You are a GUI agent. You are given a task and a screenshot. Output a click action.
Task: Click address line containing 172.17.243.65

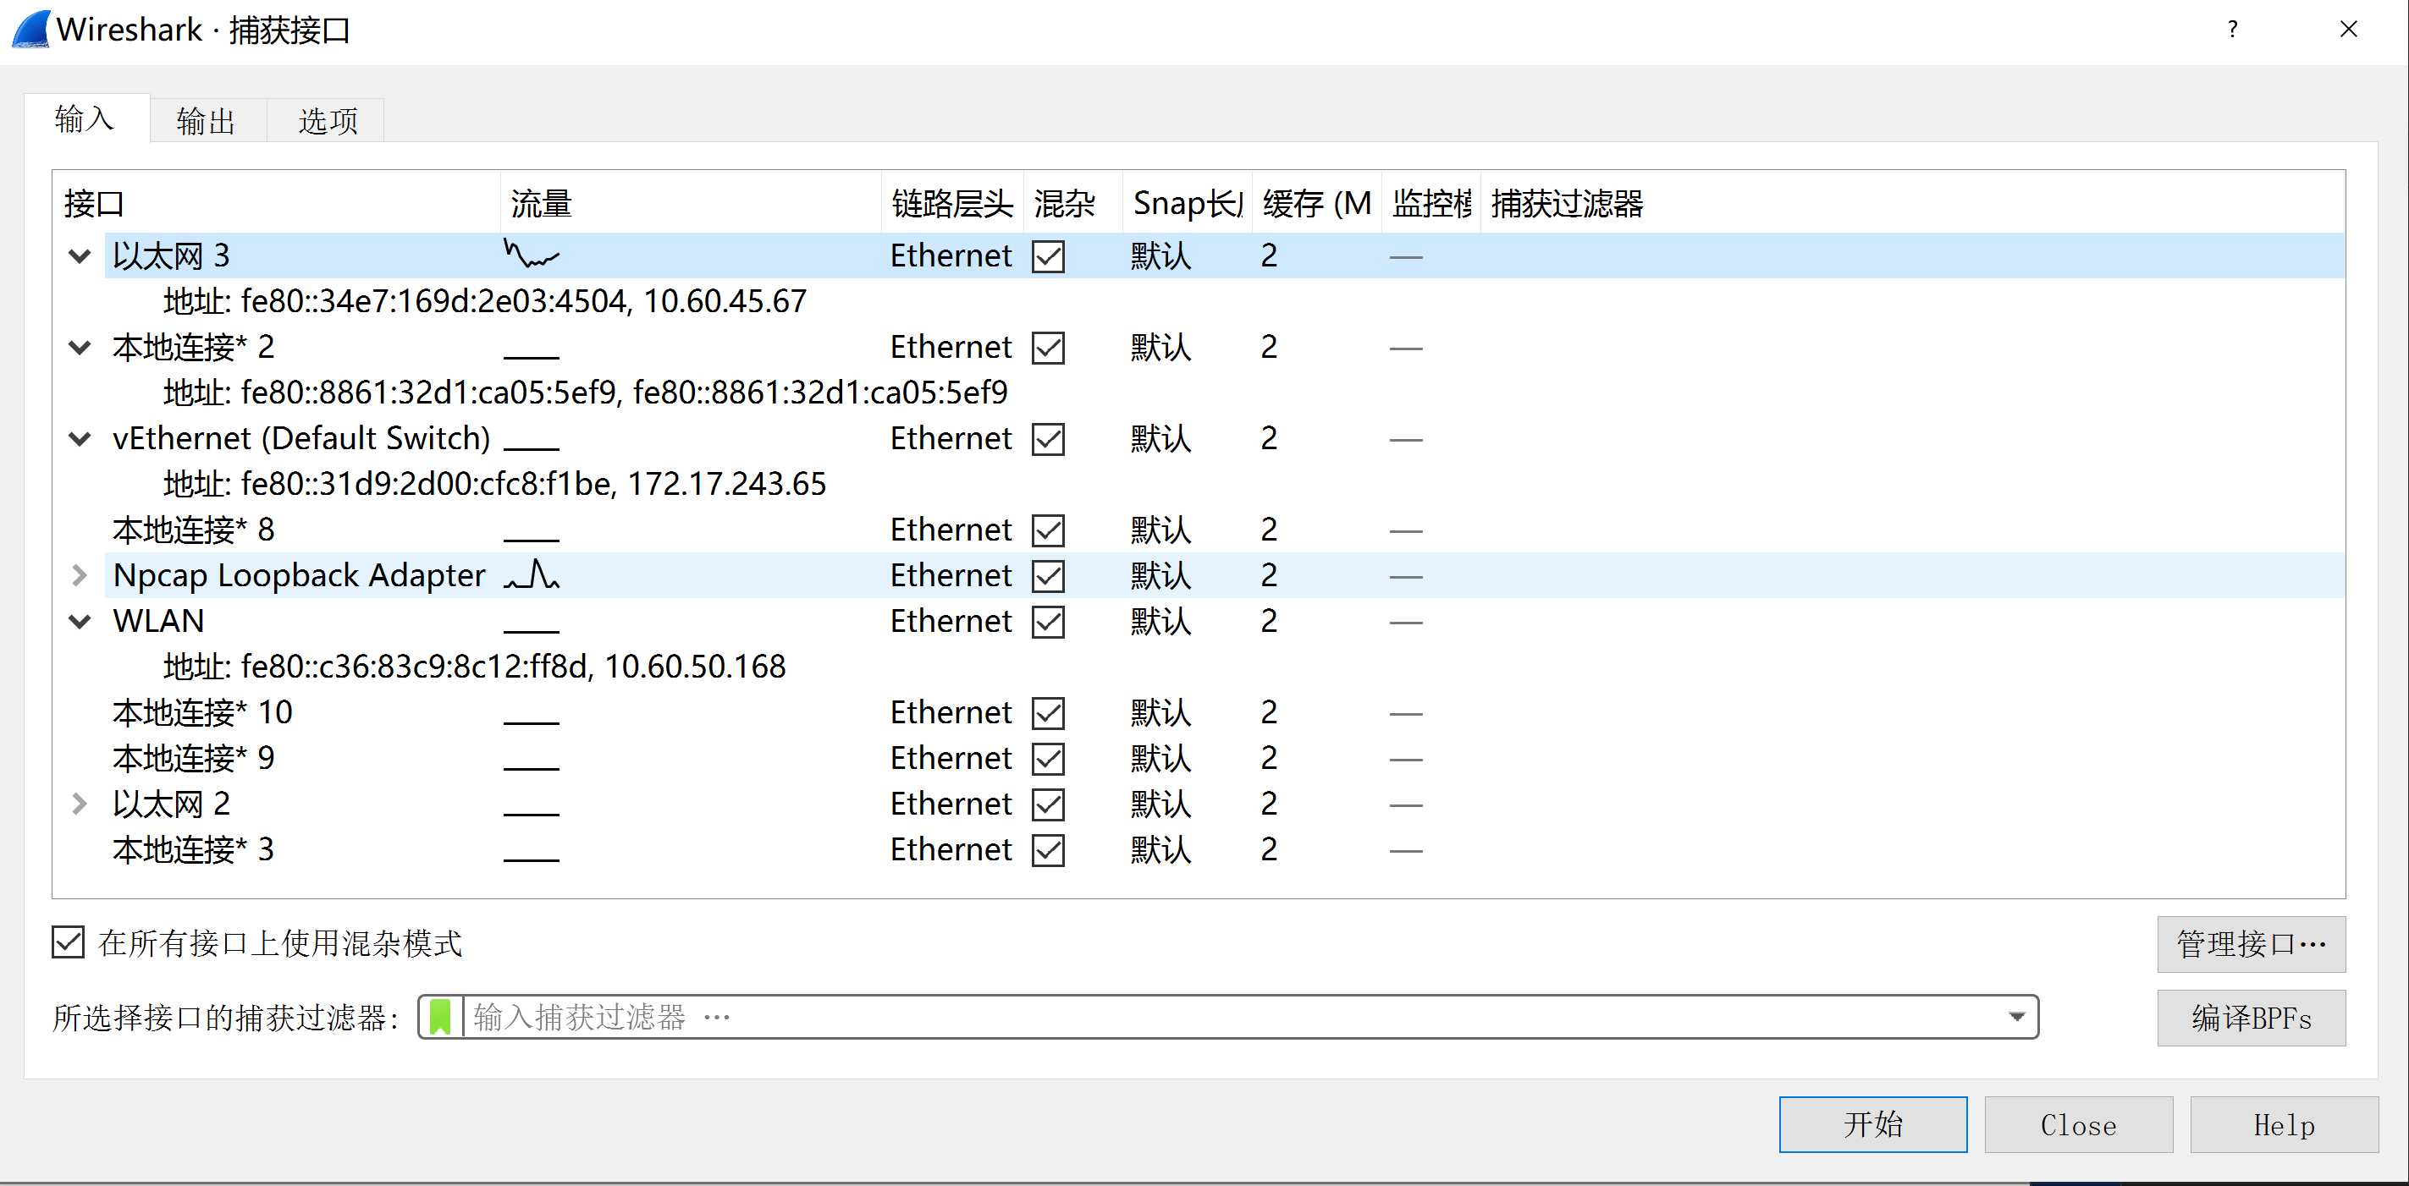tap(494, 484)
